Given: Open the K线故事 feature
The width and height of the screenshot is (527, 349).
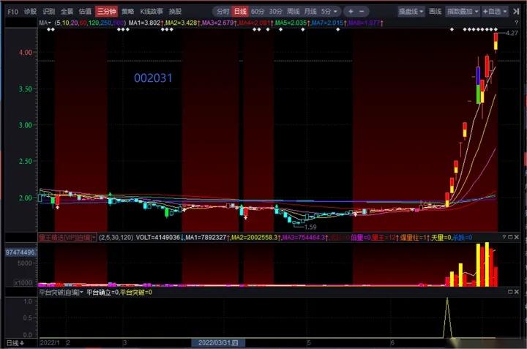Looking at the screenshot, I should pos(152,12).
